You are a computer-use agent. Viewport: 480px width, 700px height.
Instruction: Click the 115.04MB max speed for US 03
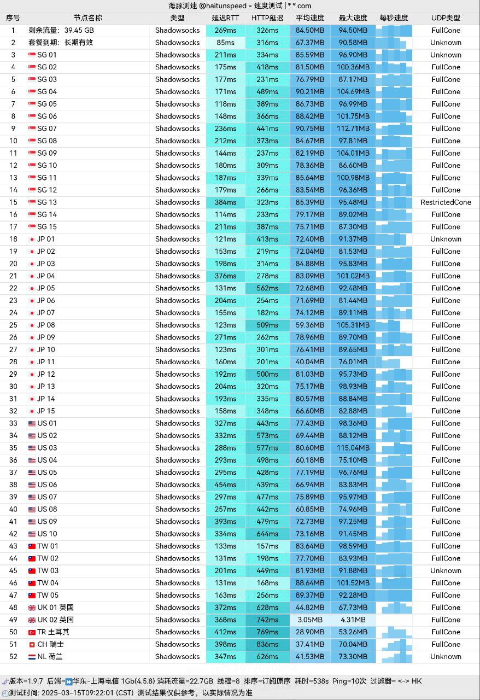click(x=353, y=448)
